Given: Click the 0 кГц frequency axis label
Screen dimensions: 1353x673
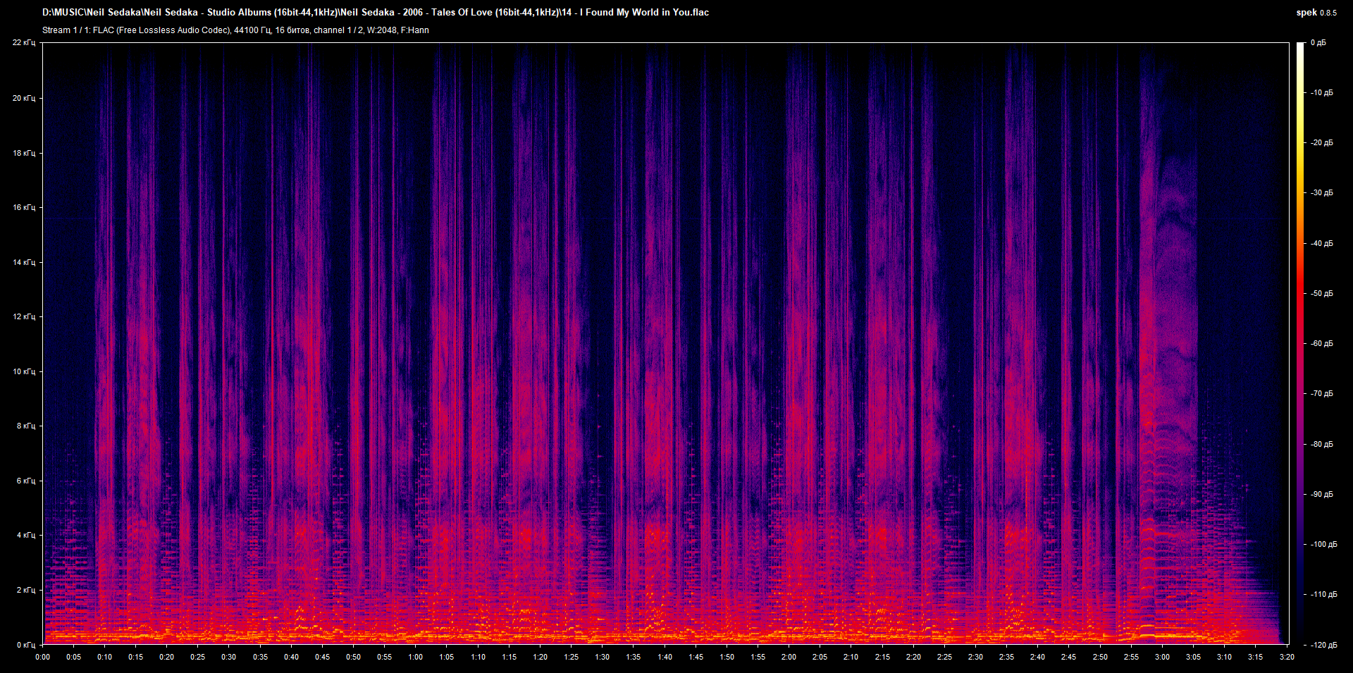Looking at the screenshot, I should (x=26, y=645).
